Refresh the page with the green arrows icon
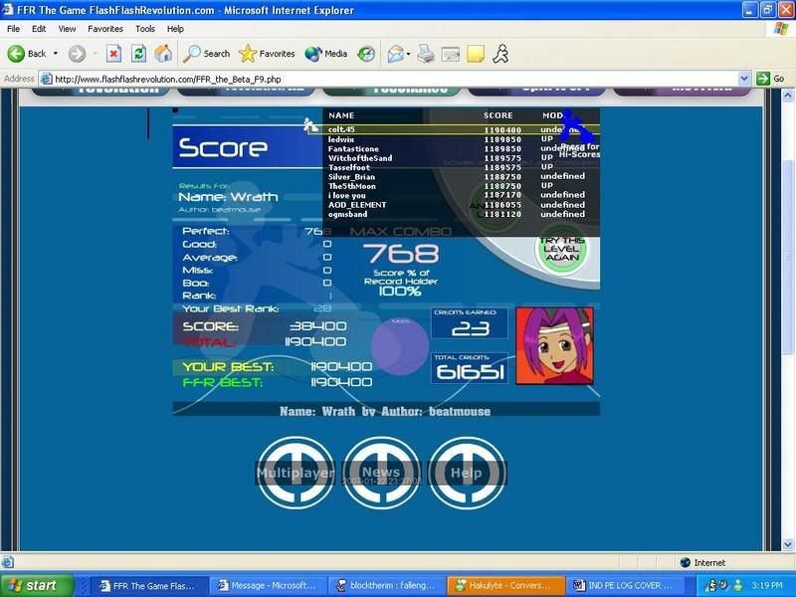This screenshot has height=597, width=796. 138,54
